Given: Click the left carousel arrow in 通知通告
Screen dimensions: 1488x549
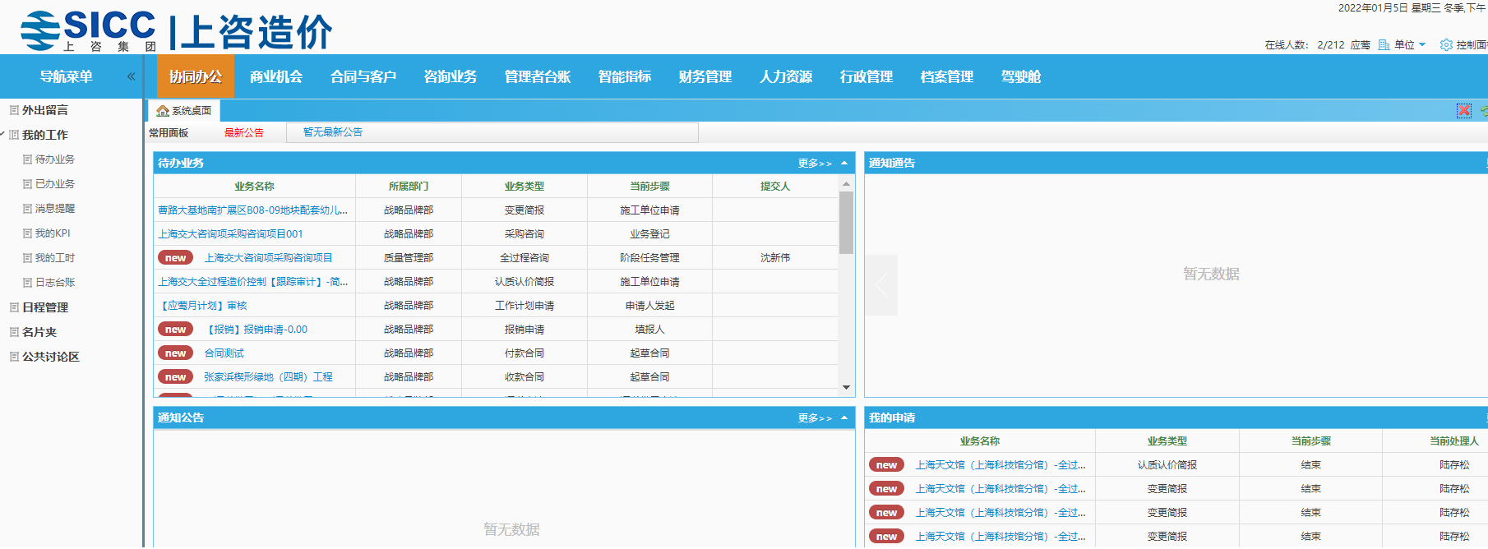Looking at the screenshot, I should pyautogui.click(x=881, y=285).
